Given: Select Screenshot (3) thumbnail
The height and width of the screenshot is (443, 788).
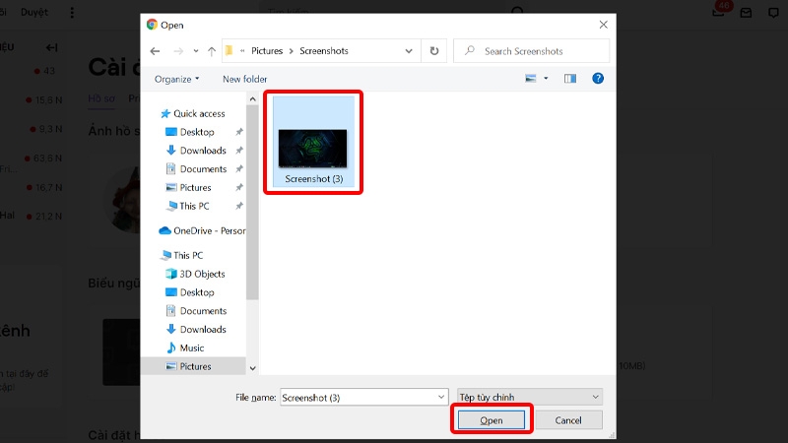Looking at the screenshot, I should coord(313,142).
